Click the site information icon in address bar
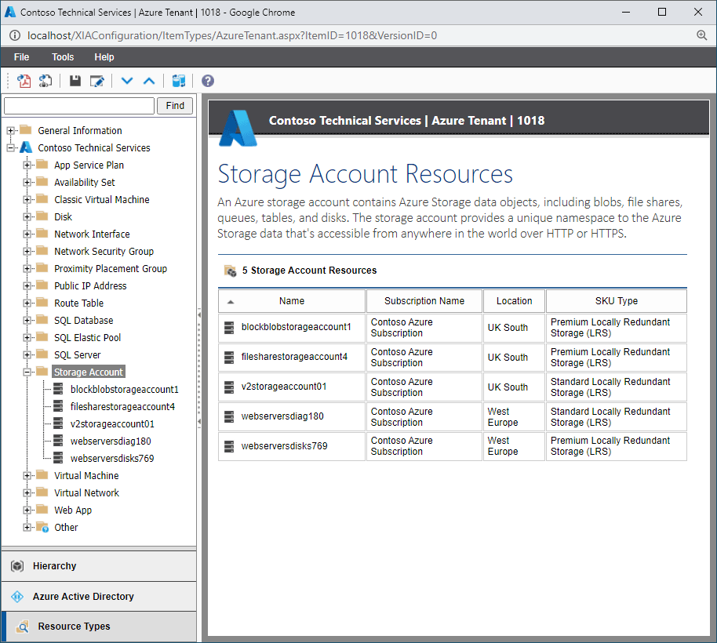 15,35
